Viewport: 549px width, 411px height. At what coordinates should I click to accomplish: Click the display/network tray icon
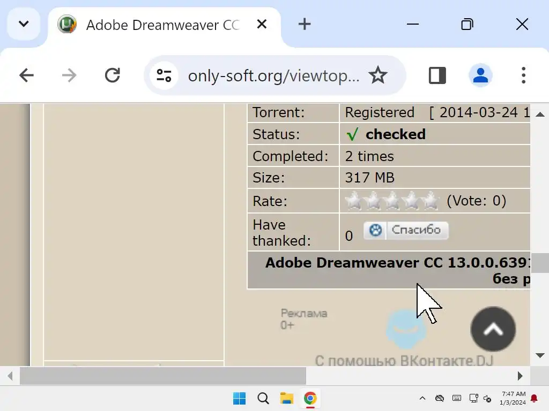coord(474,398)
